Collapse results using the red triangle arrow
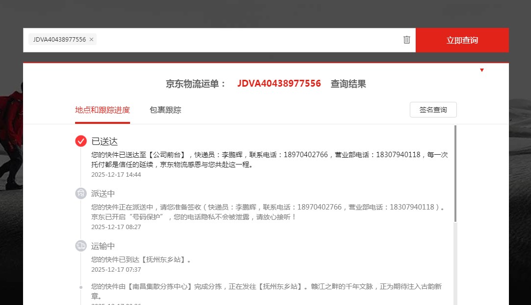 (482, 70)
